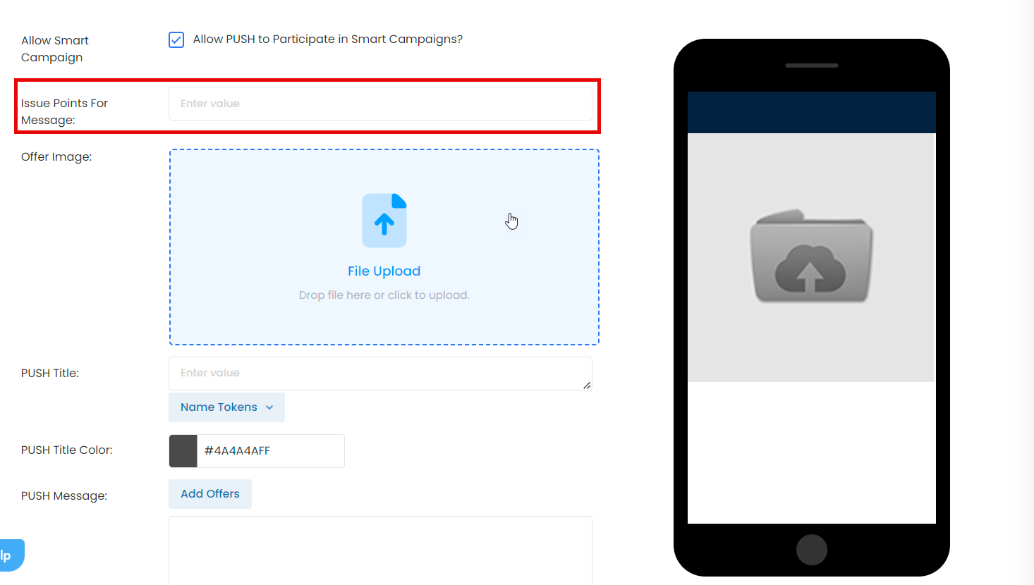Image resolution: width=1034 pixels, height=585 pixels.
Task: Click the 'Allow PUSH to Participate in Smart Campaigns?' label
Action: [328, 39]
